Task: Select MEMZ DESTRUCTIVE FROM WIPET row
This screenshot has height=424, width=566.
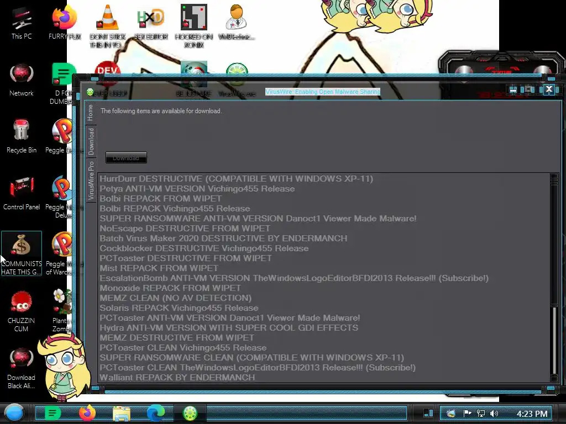Action: coord(323,338)
